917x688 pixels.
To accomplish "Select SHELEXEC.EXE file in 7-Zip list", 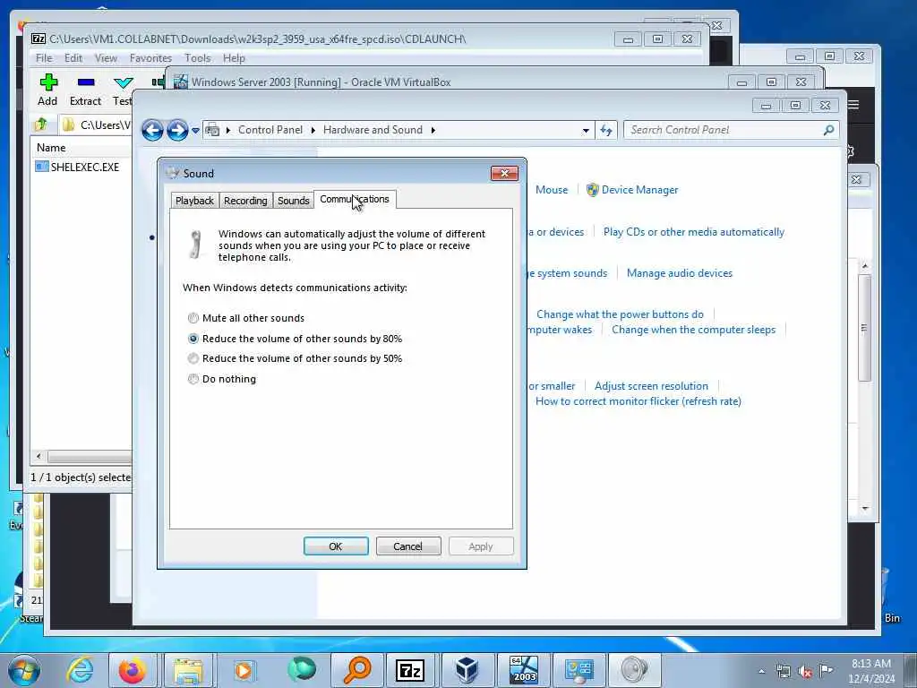I will pyautogui.click(x=77, y=167).
